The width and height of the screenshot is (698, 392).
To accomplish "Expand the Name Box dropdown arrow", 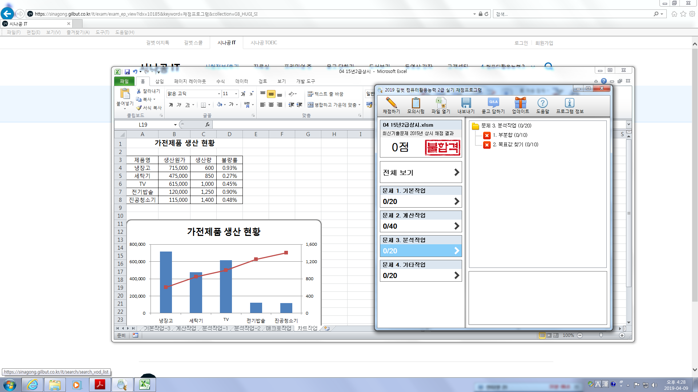I will (x=175, y=124).
